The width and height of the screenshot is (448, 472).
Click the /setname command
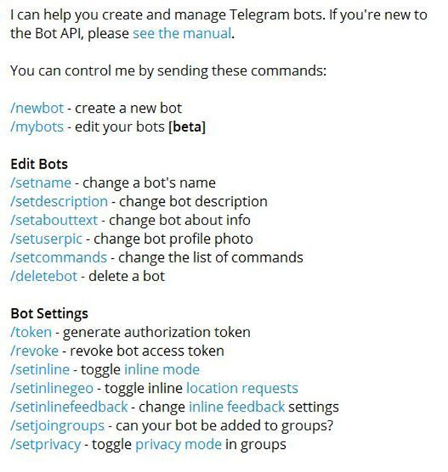click(41, 183)
